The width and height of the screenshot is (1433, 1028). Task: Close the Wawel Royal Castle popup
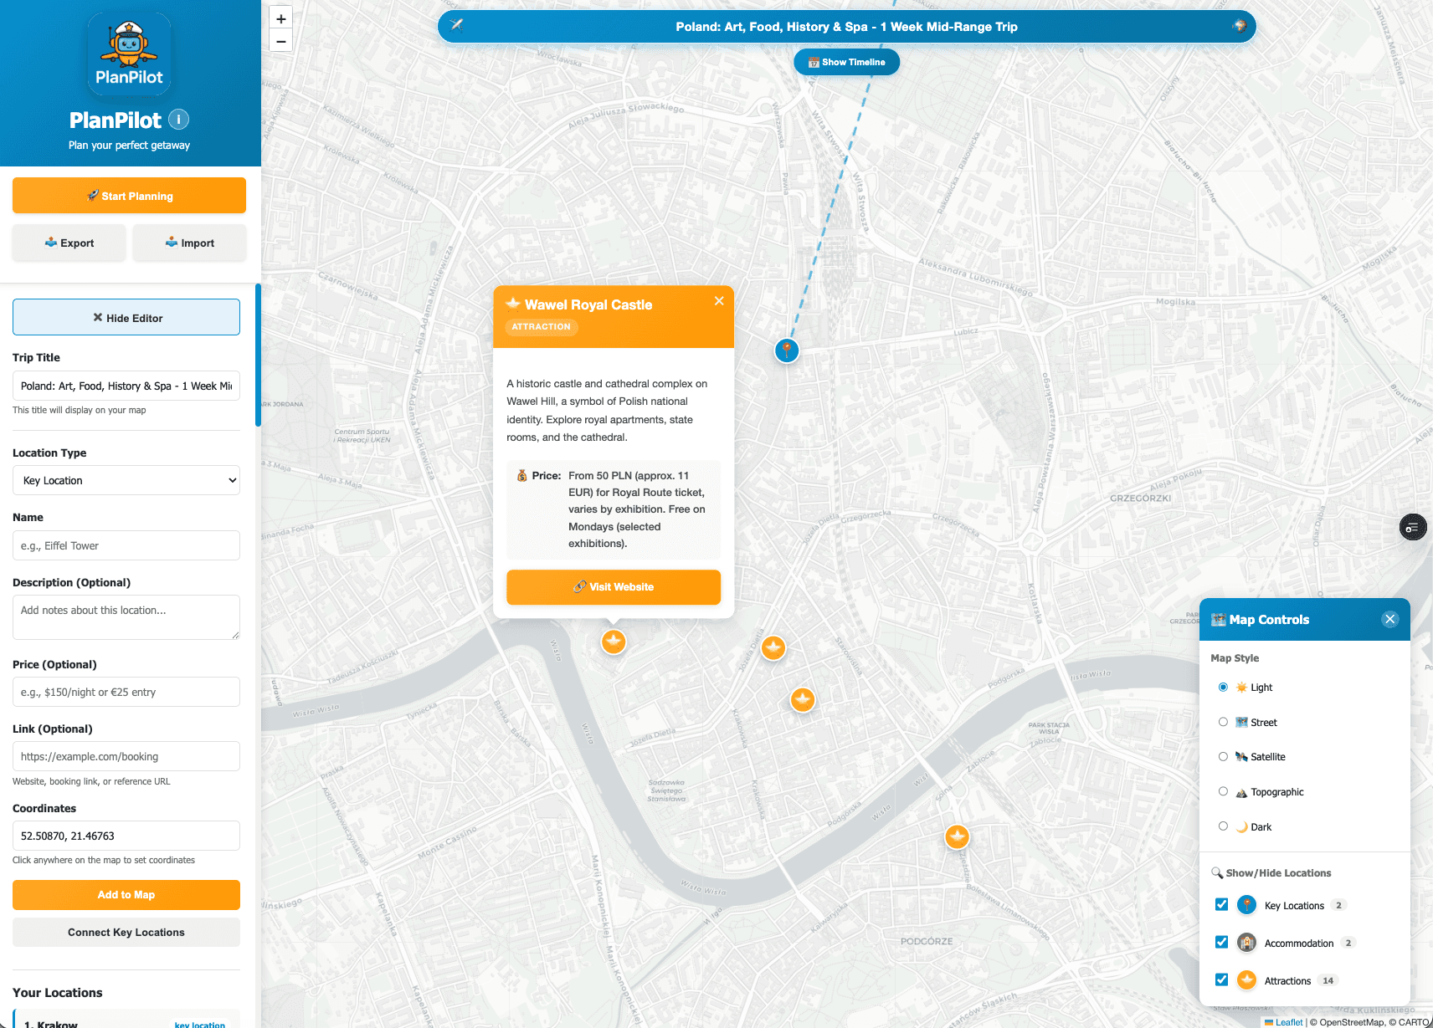pos(719,301)
